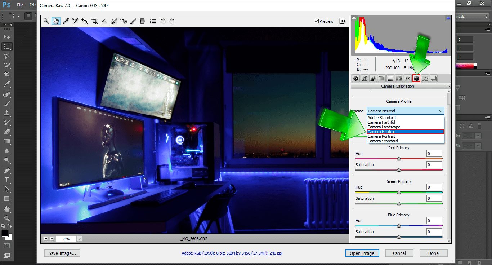Open Camera Calibration panel flyout menu
Image resolution: width=492 pixels, height=265 pixels.
pyautogui.click(x=448, y=86)
